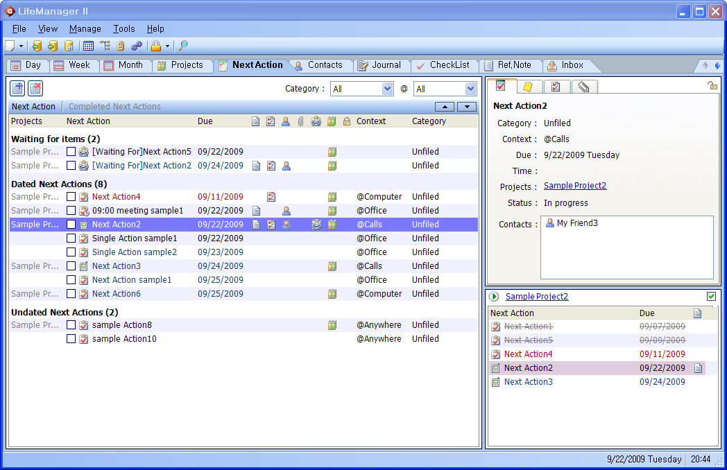The width and height of the screenshot is (727, 470).
Task: Click the play icon beside Sample Project2
Action: tap(494, 296)
